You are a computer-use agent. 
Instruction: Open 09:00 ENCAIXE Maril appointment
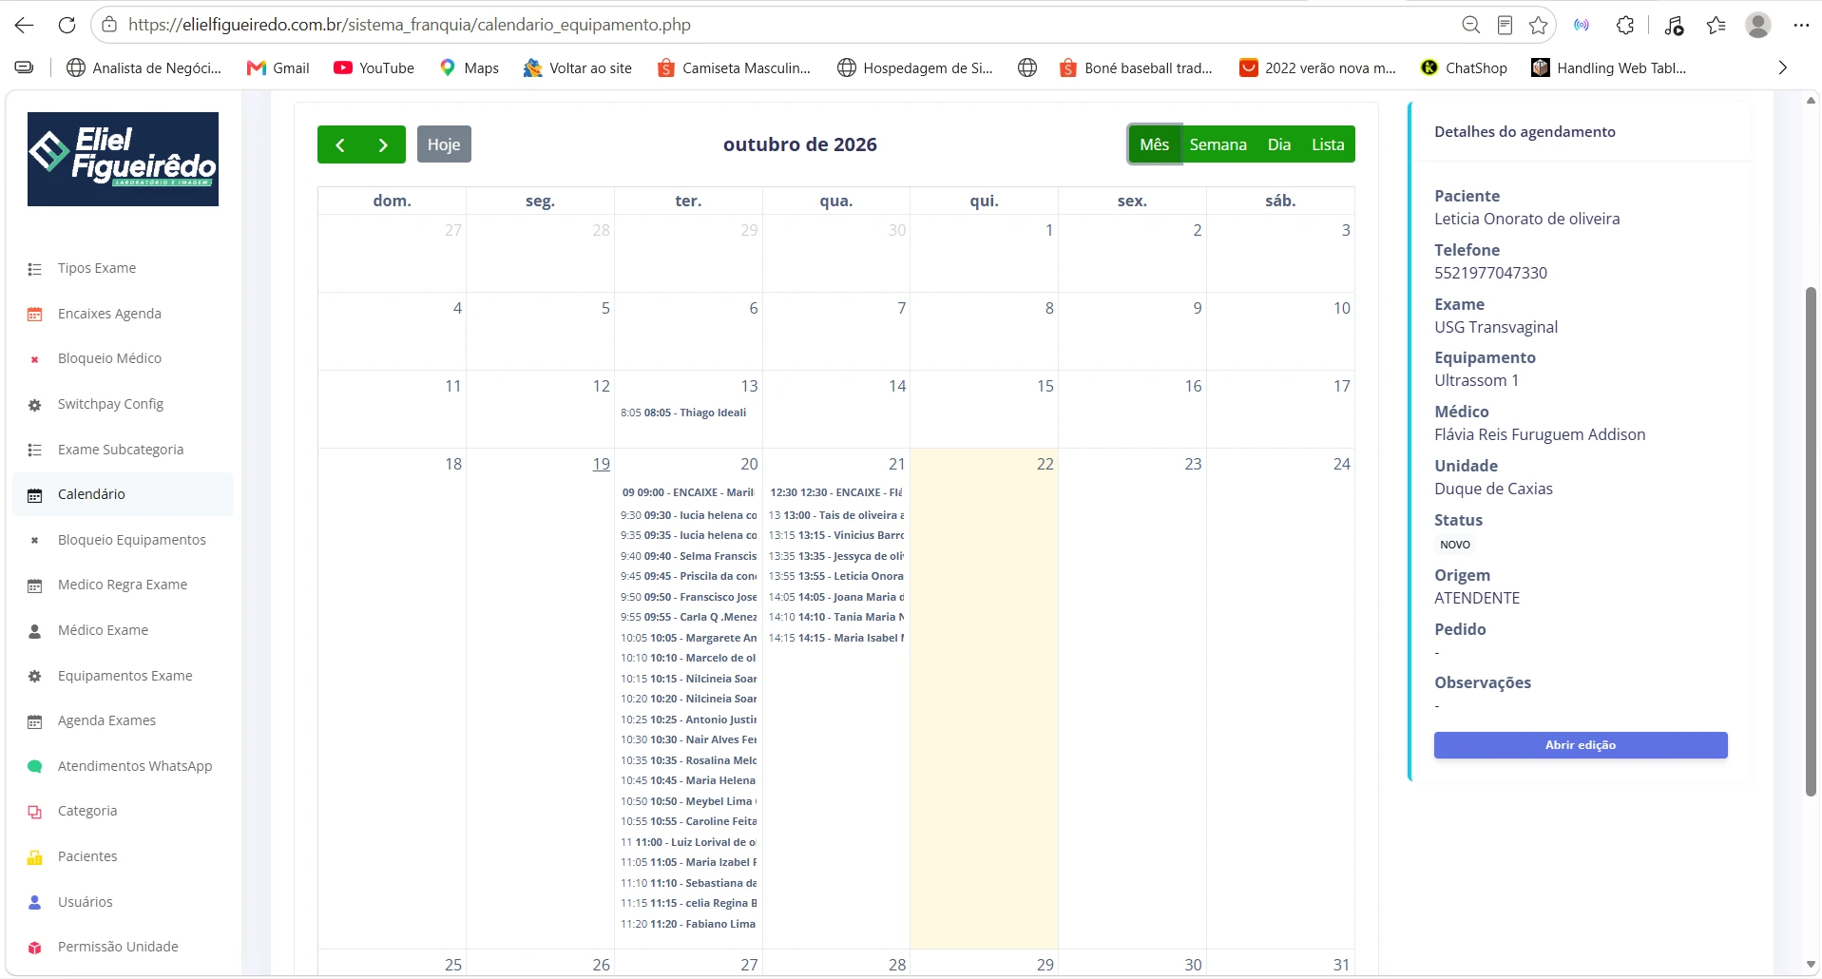688,492
